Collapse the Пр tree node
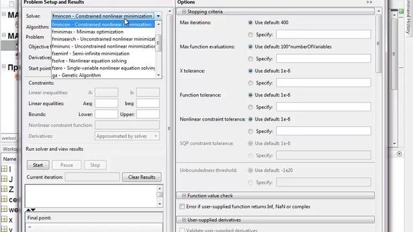Screen dimensions: 413x232 [x=4, y=66]
